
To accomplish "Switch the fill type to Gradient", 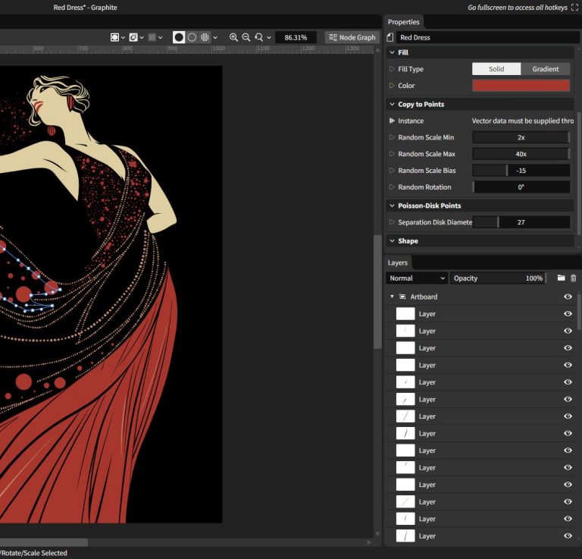I will (x=545, y=69).
